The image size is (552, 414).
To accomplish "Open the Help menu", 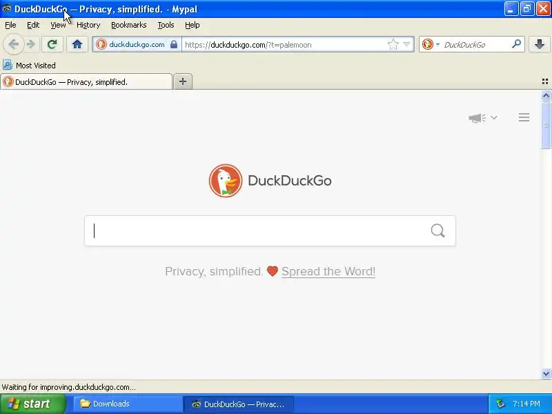I will [x=193, y=25].
